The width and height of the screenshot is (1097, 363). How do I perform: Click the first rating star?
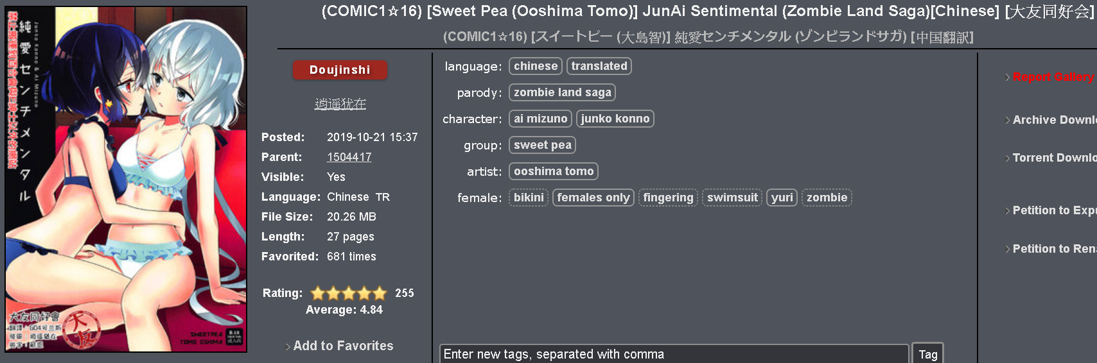tap(318, 293)
